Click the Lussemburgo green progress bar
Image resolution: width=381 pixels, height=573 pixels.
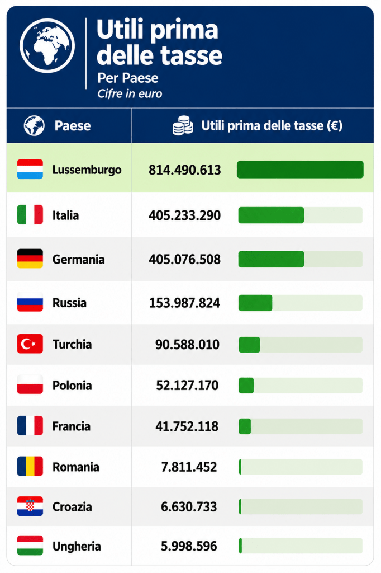pyautogui.click(x=300, y=170)
